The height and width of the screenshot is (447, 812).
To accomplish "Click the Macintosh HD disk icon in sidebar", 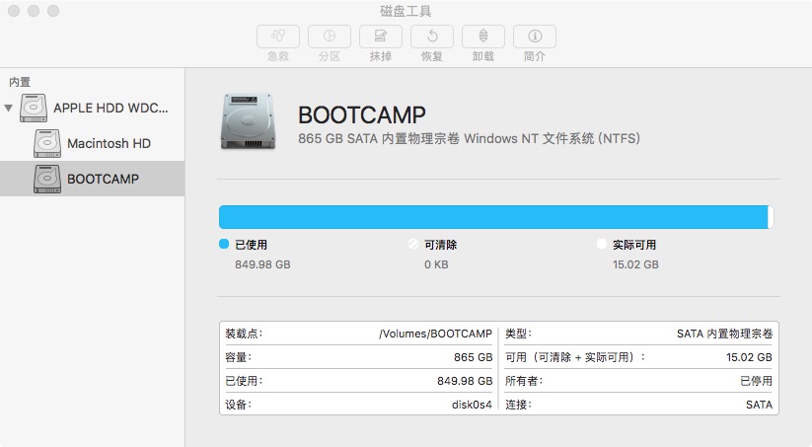I will pos(47,143).
